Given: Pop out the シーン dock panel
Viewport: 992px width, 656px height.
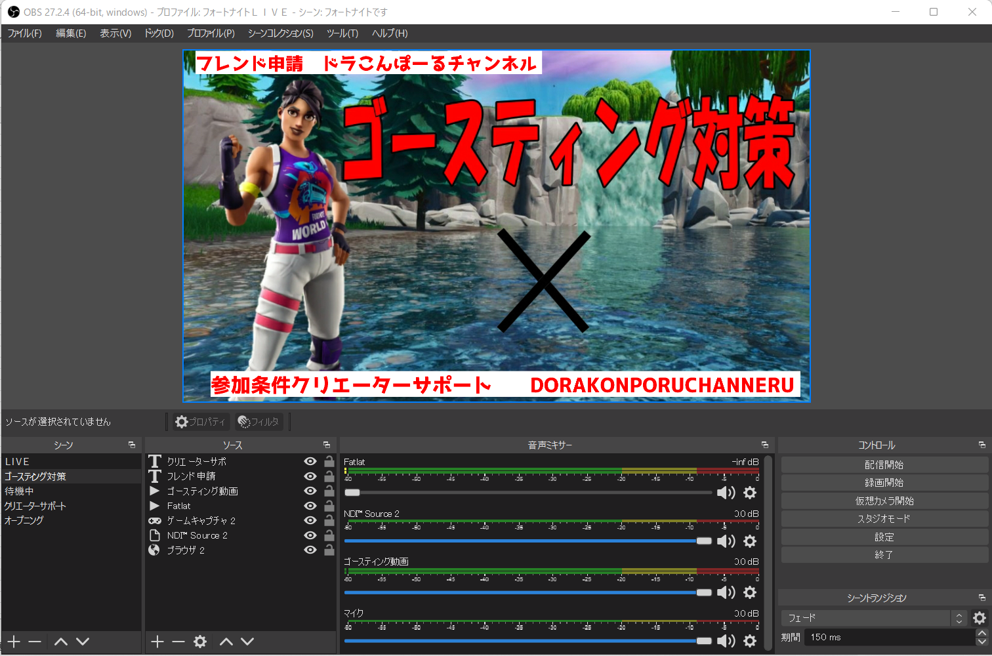Looking at the screenshot, I should (132, 445).
